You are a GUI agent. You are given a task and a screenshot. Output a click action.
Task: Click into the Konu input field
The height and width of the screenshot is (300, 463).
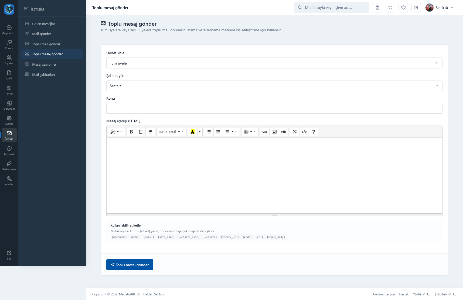(274, 108)
